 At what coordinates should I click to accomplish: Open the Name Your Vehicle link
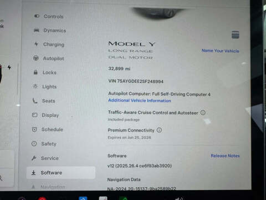221,51
